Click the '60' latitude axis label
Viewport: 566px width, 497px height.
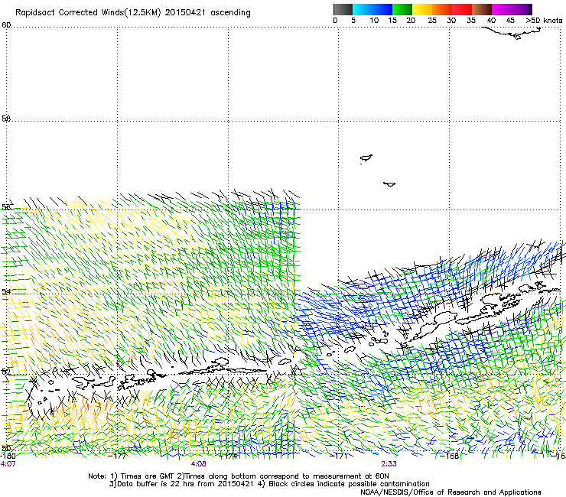coord(6,25)
